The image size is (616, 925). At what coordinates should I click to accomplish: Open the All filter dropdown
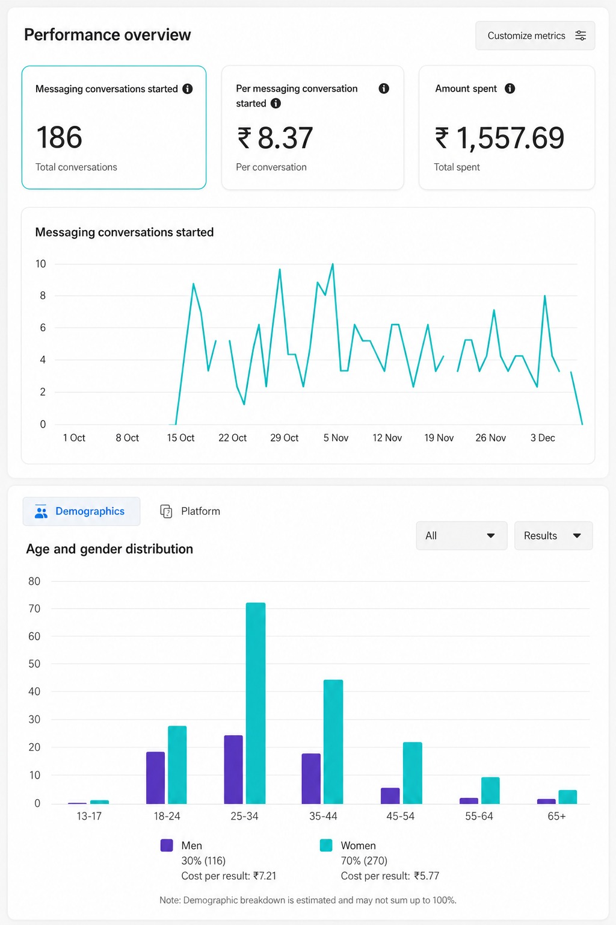[x=461, y=535]
